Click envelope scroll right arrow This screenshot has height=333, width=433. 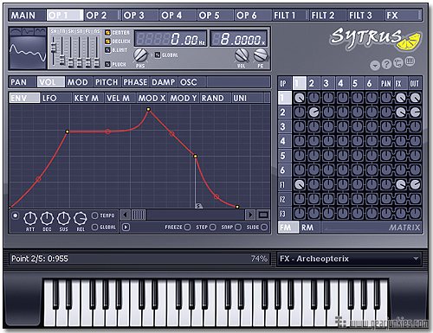250,215
